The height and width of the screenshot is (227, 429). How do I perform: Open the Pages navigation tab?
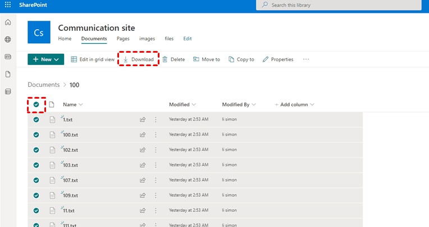(123, 39)
